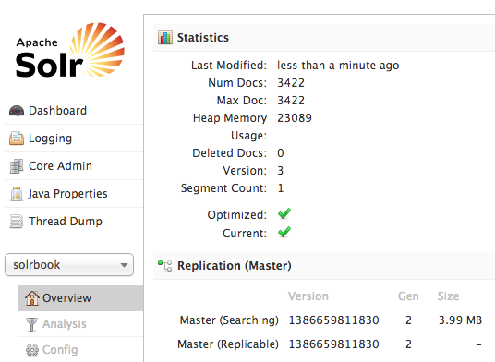Screen dimensions: 495x362
Task: Select the Overview item for solrbook
Action: [x=81, y=298]
